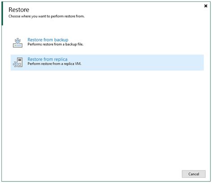Viewport: 212px width, 183px height.
Task: Select the server-with-arrow replica icon
Action: point(17,62)
